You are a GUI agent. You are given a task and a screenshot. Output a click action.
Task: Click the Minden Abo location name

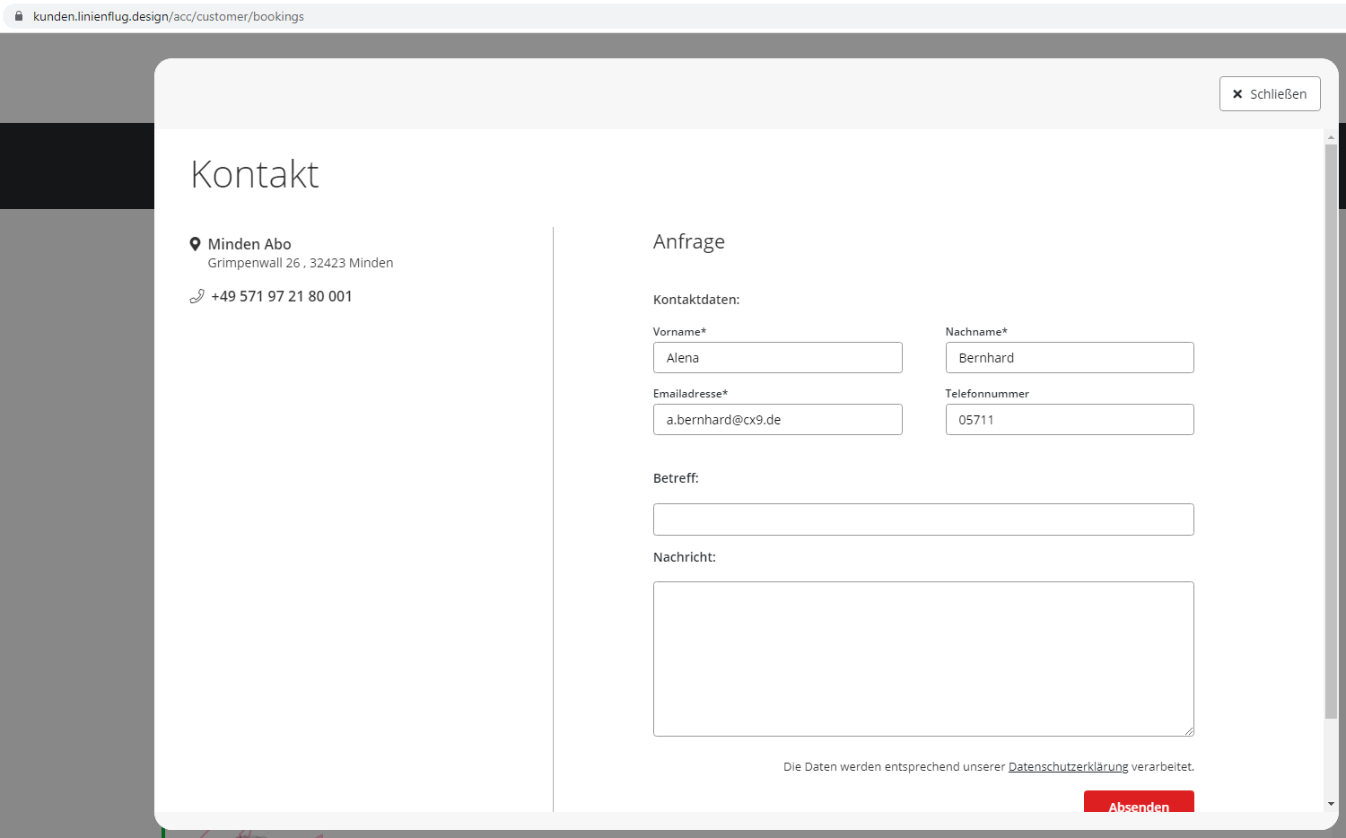click(x=249, y=244)
